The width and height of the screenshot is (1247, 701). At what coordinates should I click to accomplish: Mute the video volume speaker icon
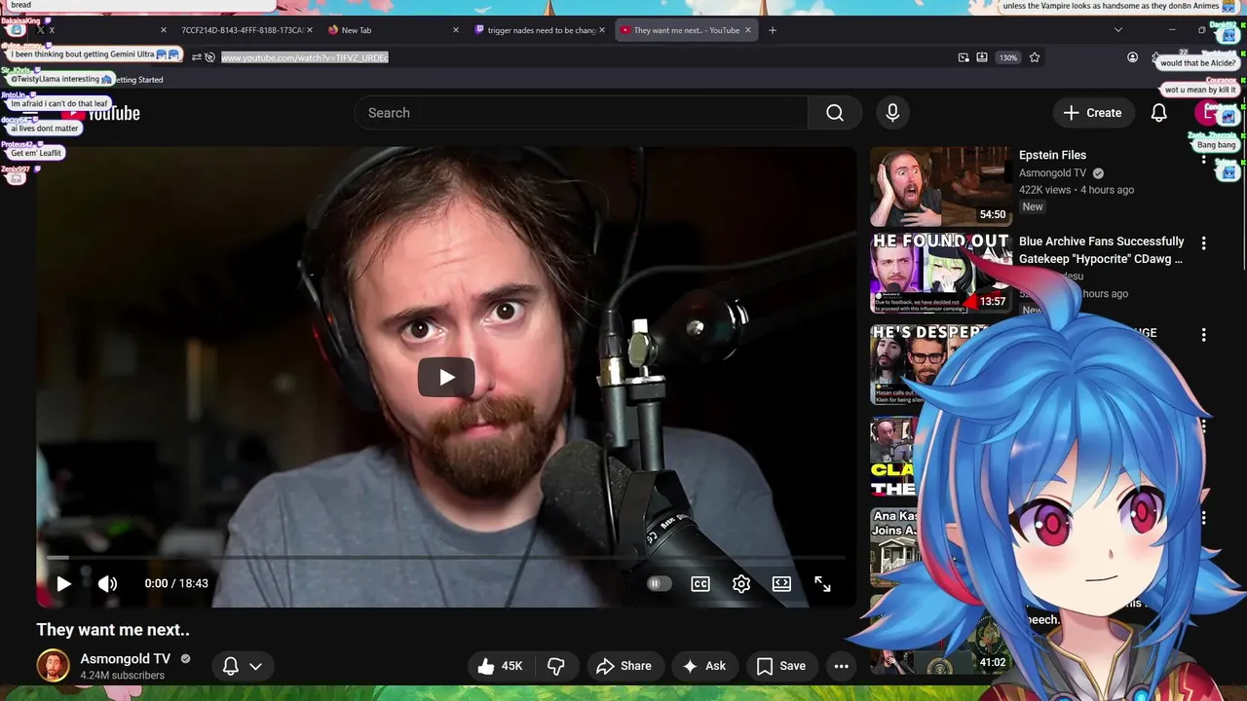click(107, 583)
